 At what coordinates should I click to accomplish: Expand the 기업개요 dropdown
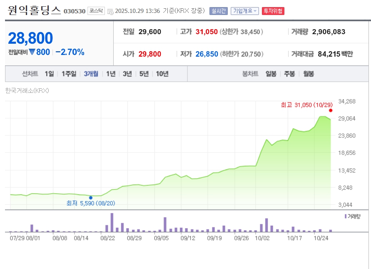coord(245,11)
